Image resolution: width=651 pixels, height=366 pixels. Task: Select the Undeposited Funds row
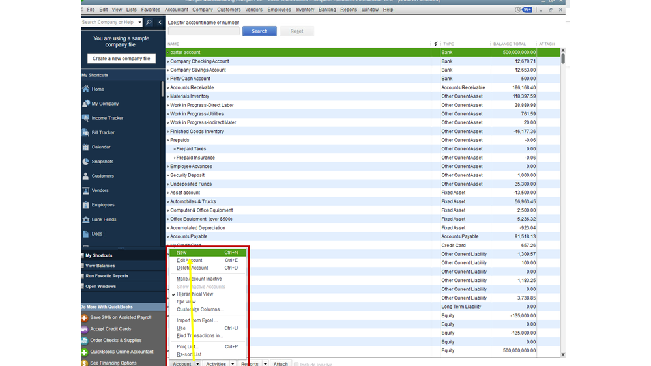click(x=363, y=184)
